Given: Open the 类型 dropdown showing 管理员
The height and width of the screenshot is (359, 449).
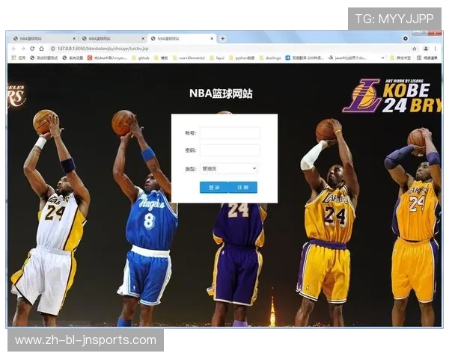Looking at the screenshot, I should pyautogui.click(x=228, y=168).
